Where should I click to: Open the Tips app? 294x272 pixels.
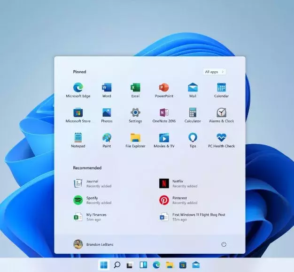click(193, 140)
